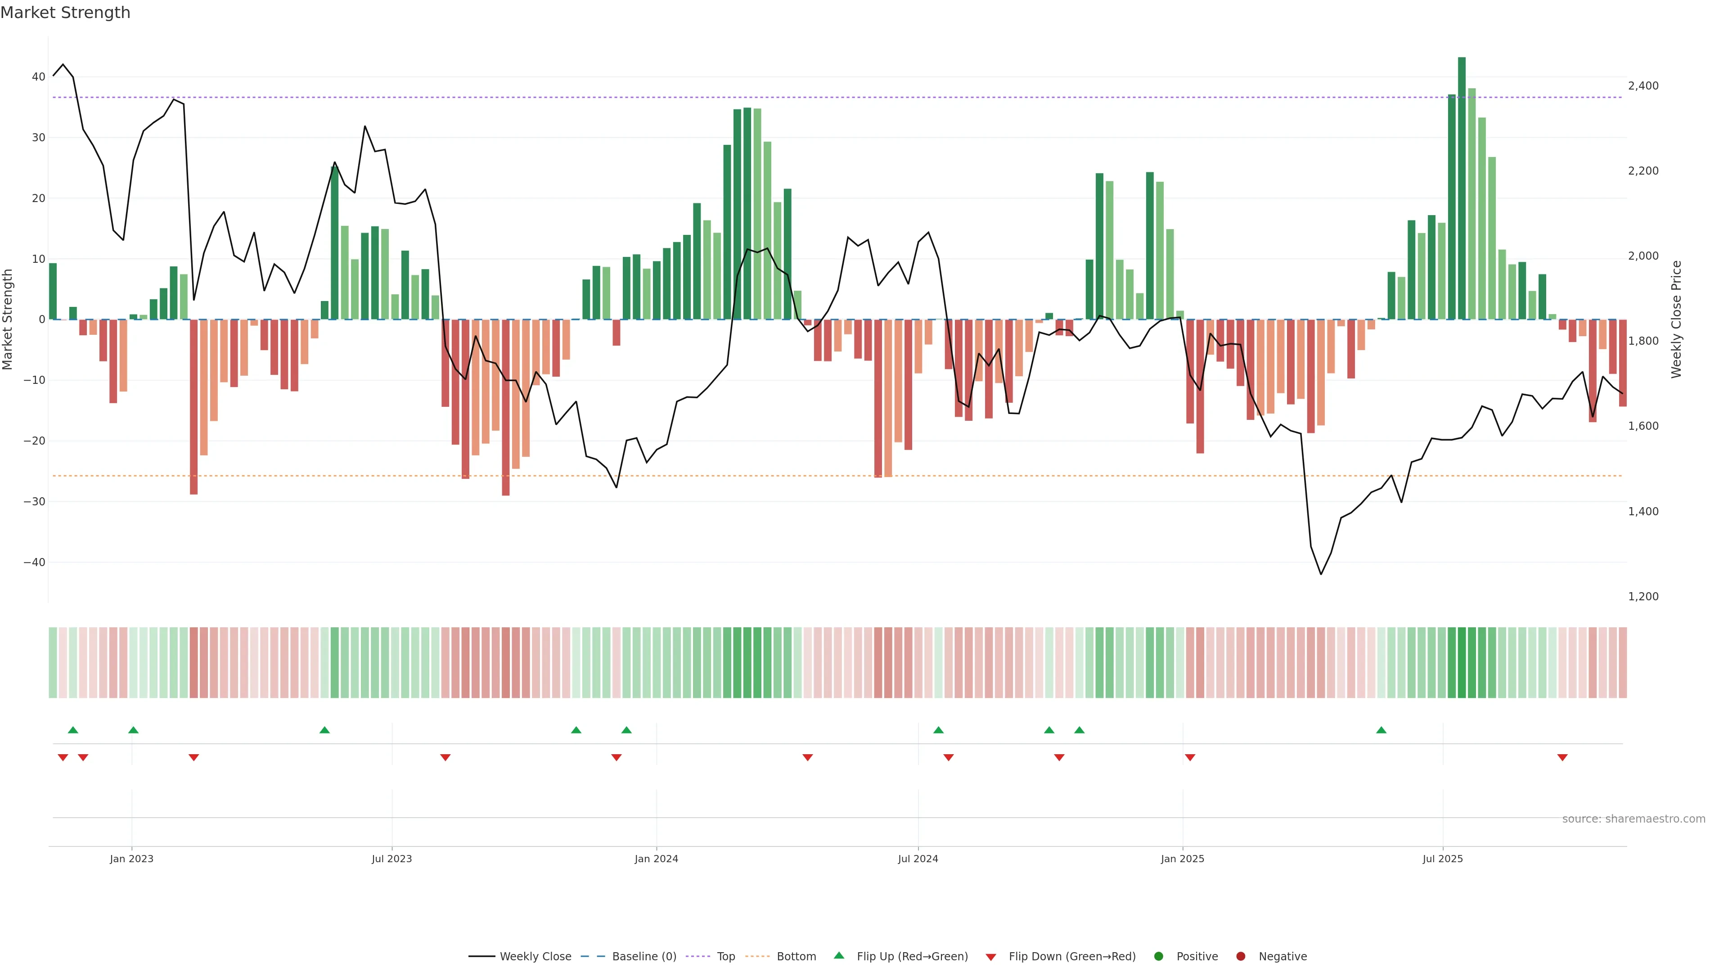Click the Flip Down red triangle legend icon
The height and width of the screenshot is (972, 1728).
pos(991,957)
